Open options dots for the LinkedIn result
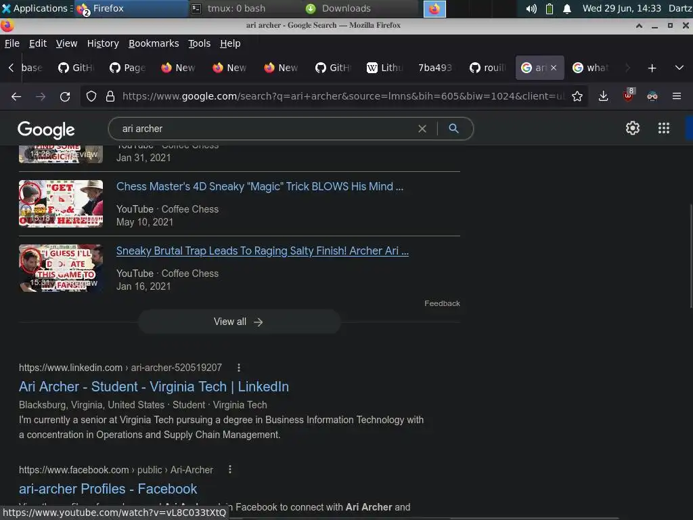693x520 pixels. pos(239,368)
